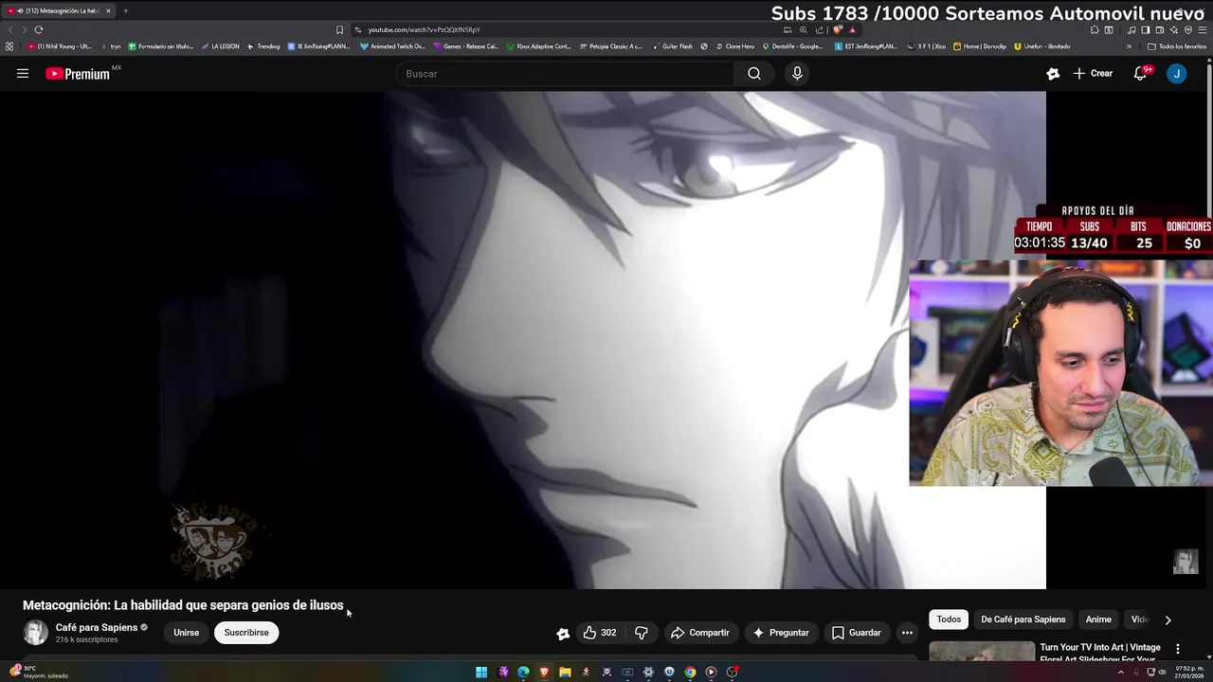
Task: Open the more actions ellipsis under video
Action: [907, 633]
